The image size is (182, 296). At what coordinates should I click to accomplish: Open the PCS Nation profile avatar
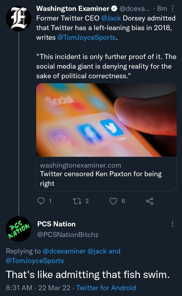click(18, 229)
